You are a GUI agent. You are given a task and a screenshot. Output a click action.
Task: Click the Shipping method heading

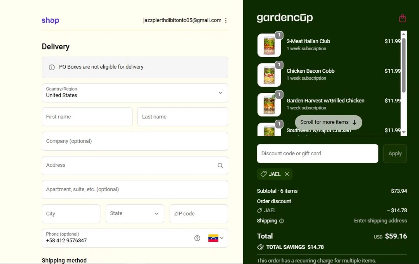(x=64, y=260)
